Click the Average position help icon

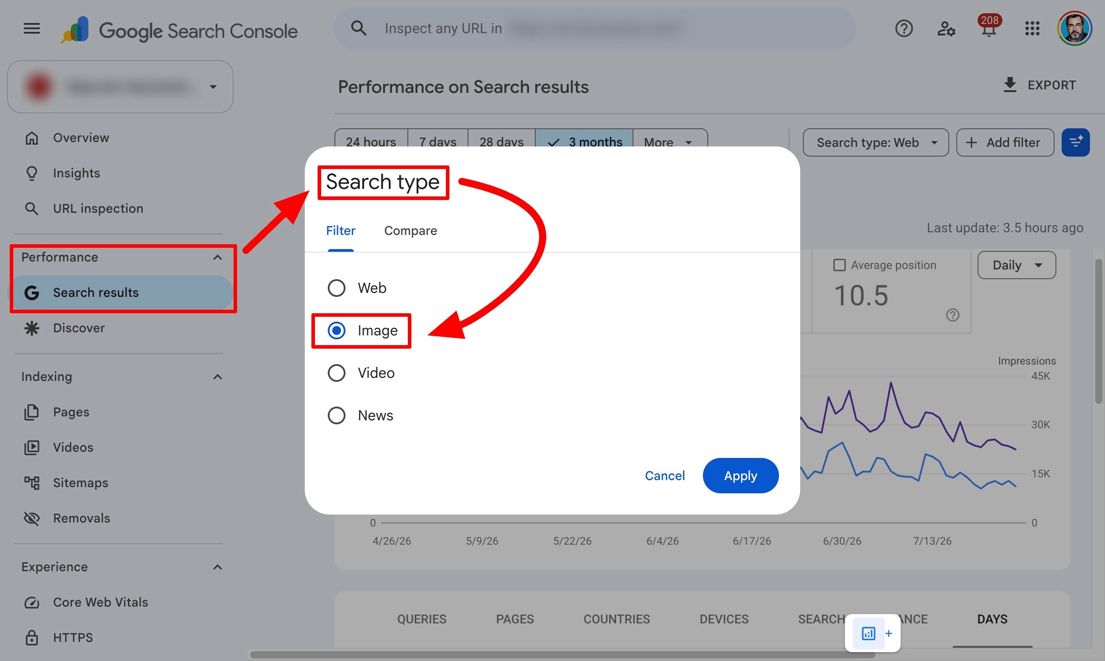[x=953, y=315]
